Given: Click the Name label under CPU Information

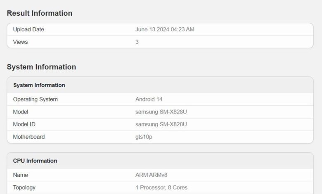Looking at the screenshot, I should [21, 175].
